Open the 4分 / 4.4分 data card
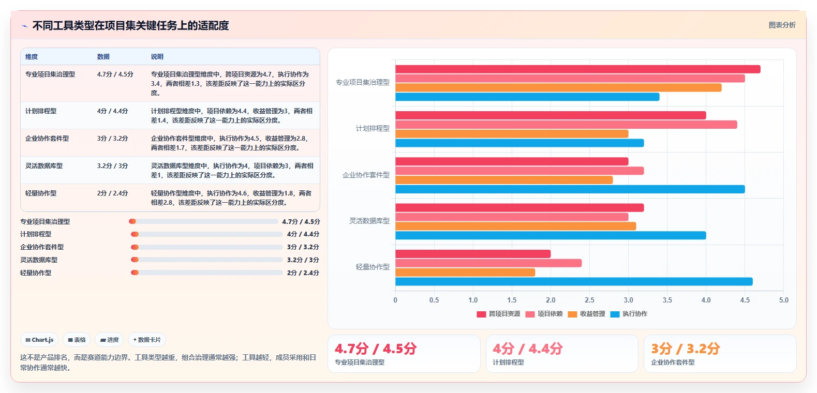 pyautogui.click(x=562, y=354)
